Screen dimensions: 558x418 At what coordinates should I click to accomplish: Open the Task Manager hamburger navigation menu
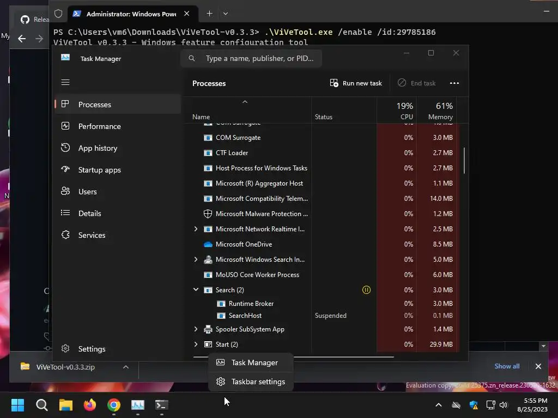click(x=65, y=83)
